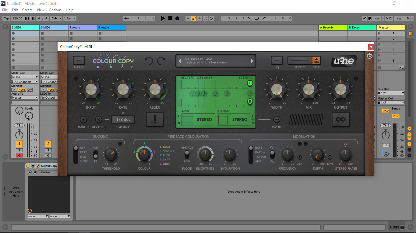Toggle the INVERT button
The width and height of the screenshot is (416, 233).
click(277, 120)
